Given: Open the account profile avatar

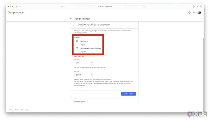Looking at the screenshot, I should click(199, 13).
